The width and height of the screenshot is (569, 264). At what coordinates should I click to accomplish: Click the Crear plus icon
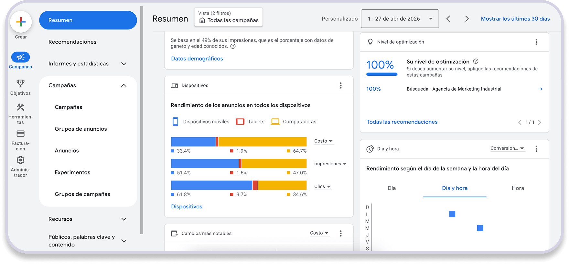point(21,22)
